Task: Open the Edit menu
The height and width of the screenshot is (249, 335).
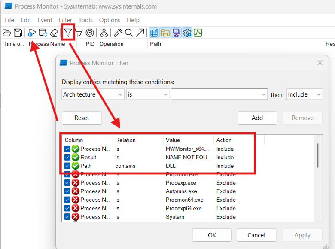Action: tap(26, 20)
